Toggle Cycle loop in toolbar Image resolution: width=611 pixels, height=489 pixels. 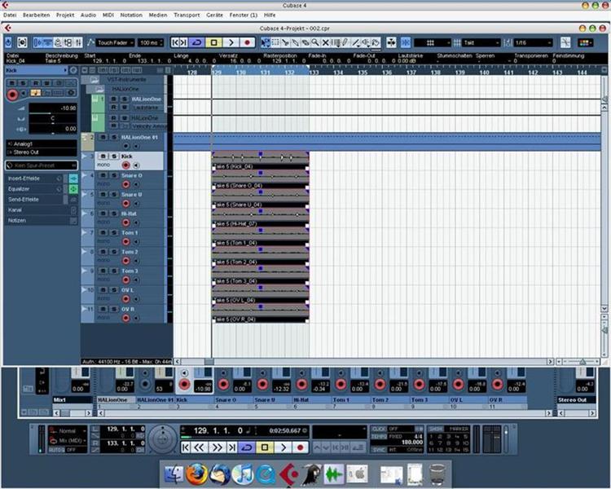(197, 42)
